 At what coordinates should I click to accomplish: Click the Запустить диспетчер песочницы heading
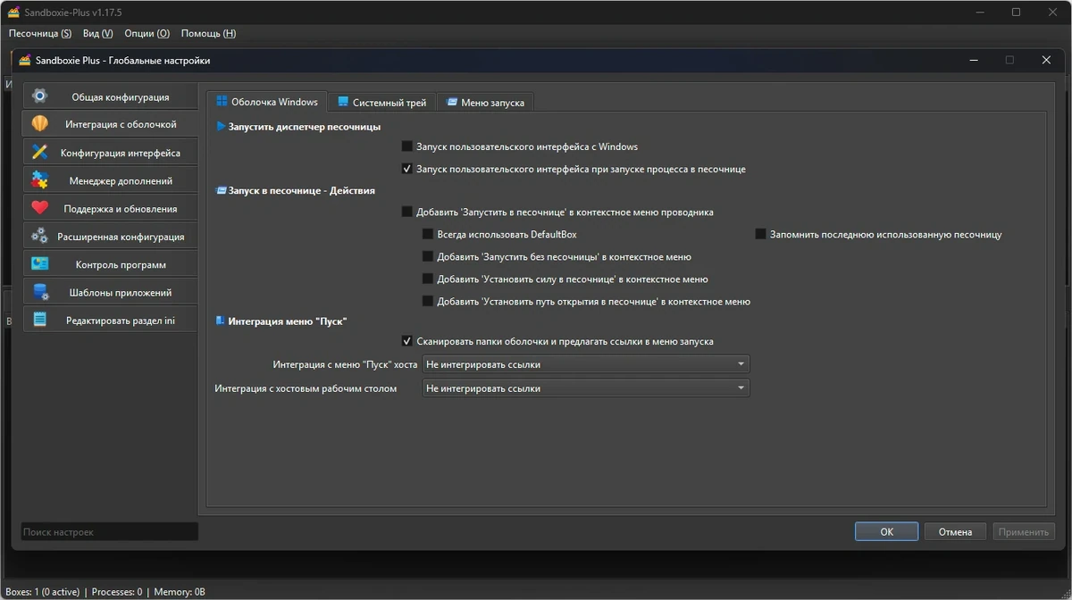click(x=305, y=127)
